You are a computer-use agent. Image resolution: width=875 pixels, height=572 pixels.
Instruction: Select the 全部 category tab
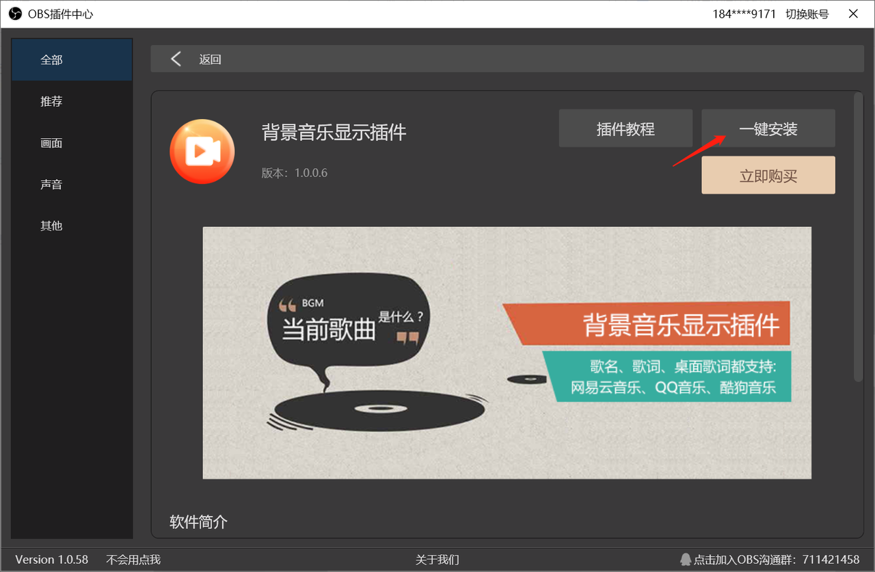click(72, 60)
